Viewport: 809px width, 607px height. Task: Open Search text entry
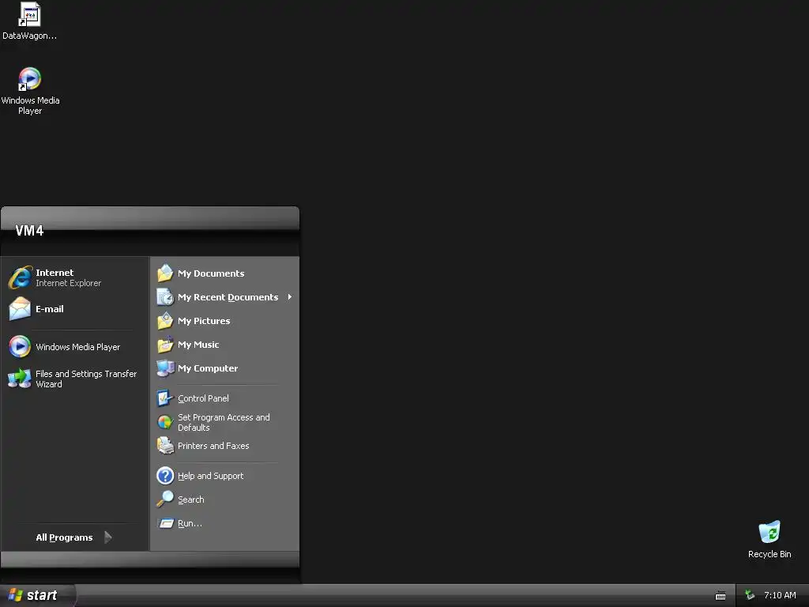pyautogui.click(x=191, y=500)
